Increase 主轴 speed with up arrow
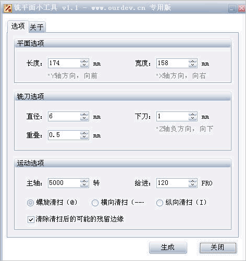Image resolution: width=246 pixels, height=261 pixels. coord(84,181)
